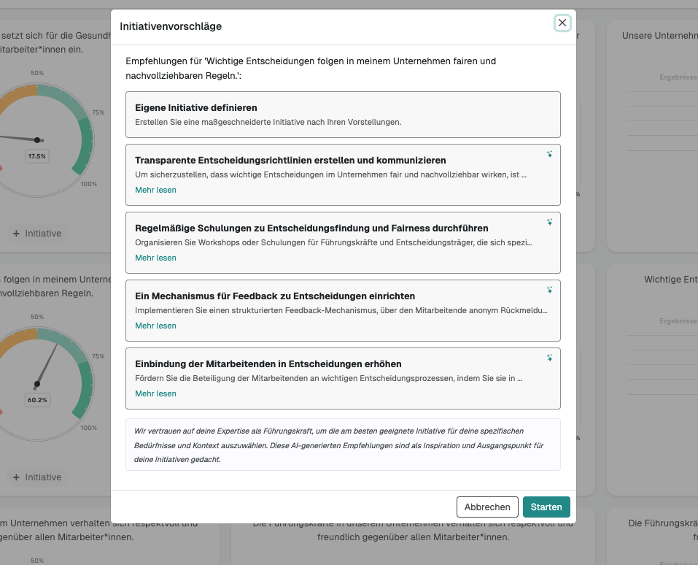Select 'Eigene Initiative definieren' option
The image size is (698, 565).
click(343, 115)
